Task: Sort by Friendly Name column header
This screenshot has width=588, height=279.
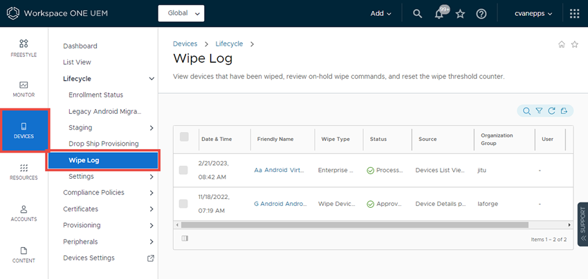Action: tap(275, 139)
